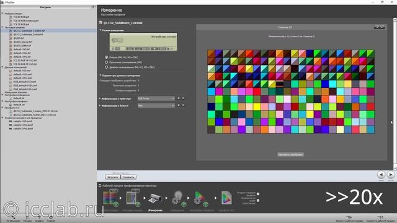Click icon beside @L132_Sublimate_Ceramic heading
Viewport: 397px width, 223px height.
coord(100,23)
